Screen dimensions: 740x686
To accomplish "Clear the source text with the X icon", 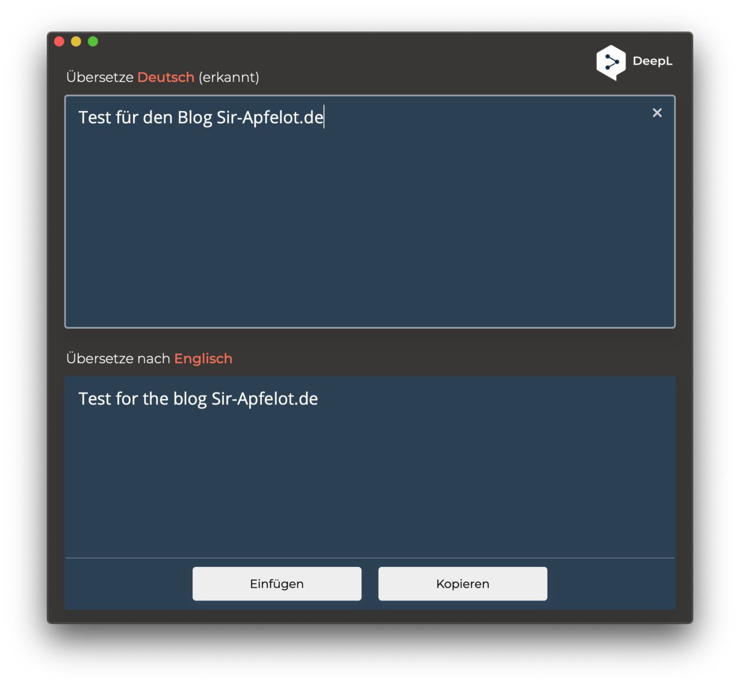I will pos(657,113).
